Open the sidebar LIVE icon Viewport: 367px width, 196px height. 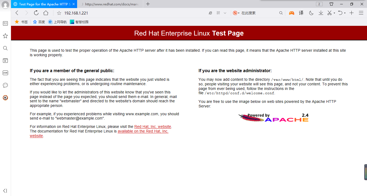click(x=5, y=73)
